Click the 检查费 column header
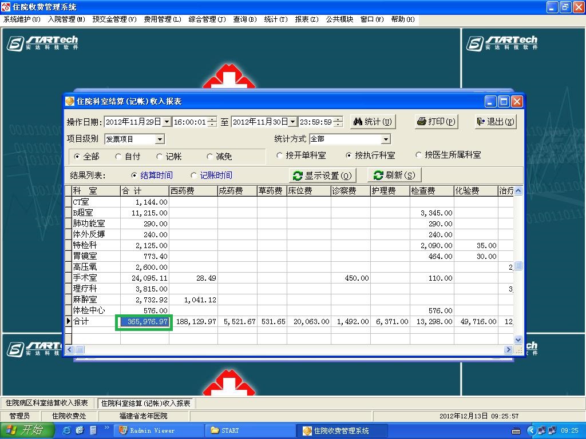586x439 pixels. click(431, 191)
